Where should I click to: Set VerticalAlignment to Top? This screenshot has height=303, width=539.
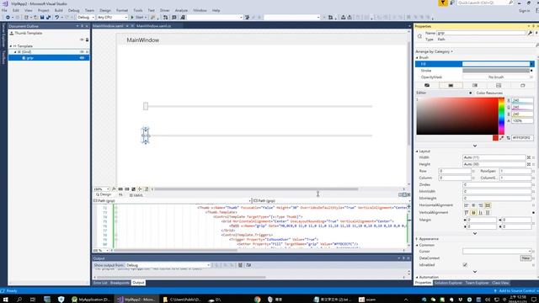[x=467, y=213]
